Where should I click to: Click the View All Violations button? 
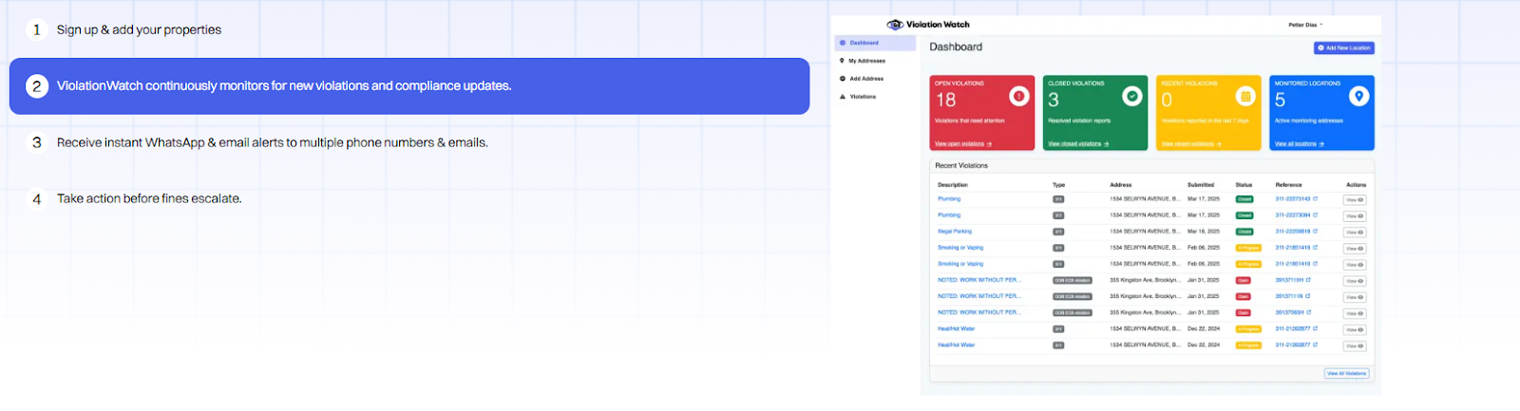point(1347,373)
